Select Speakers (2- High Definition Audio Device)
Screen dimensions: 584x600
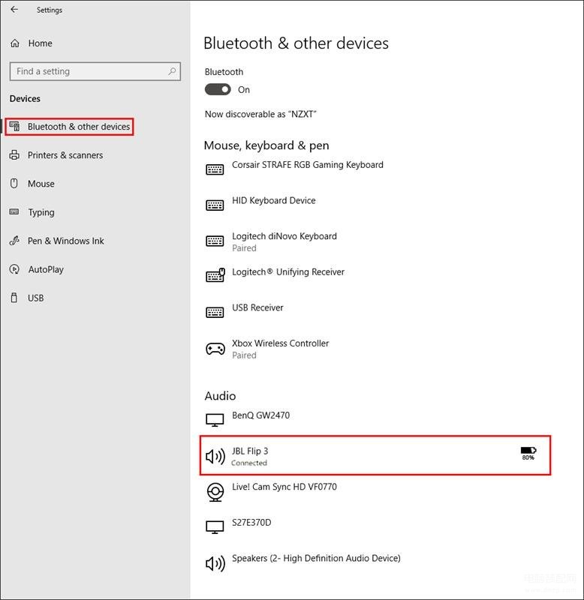point(316,558)
